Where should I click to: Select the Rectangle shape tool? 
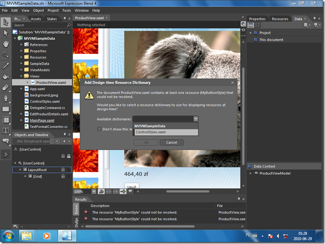coord(6,108)
